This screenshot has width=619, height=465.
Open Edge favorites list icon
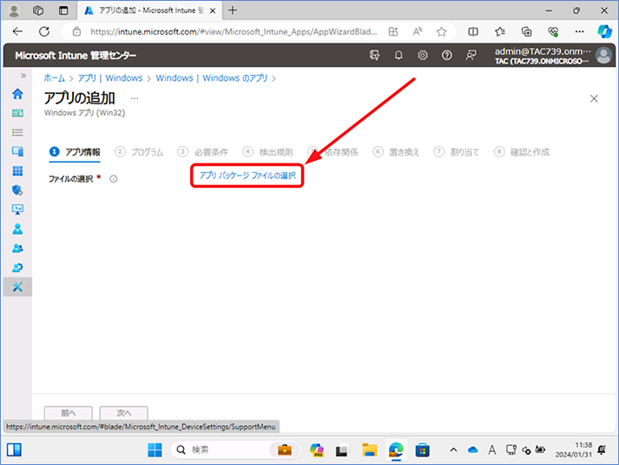(500, 31)
